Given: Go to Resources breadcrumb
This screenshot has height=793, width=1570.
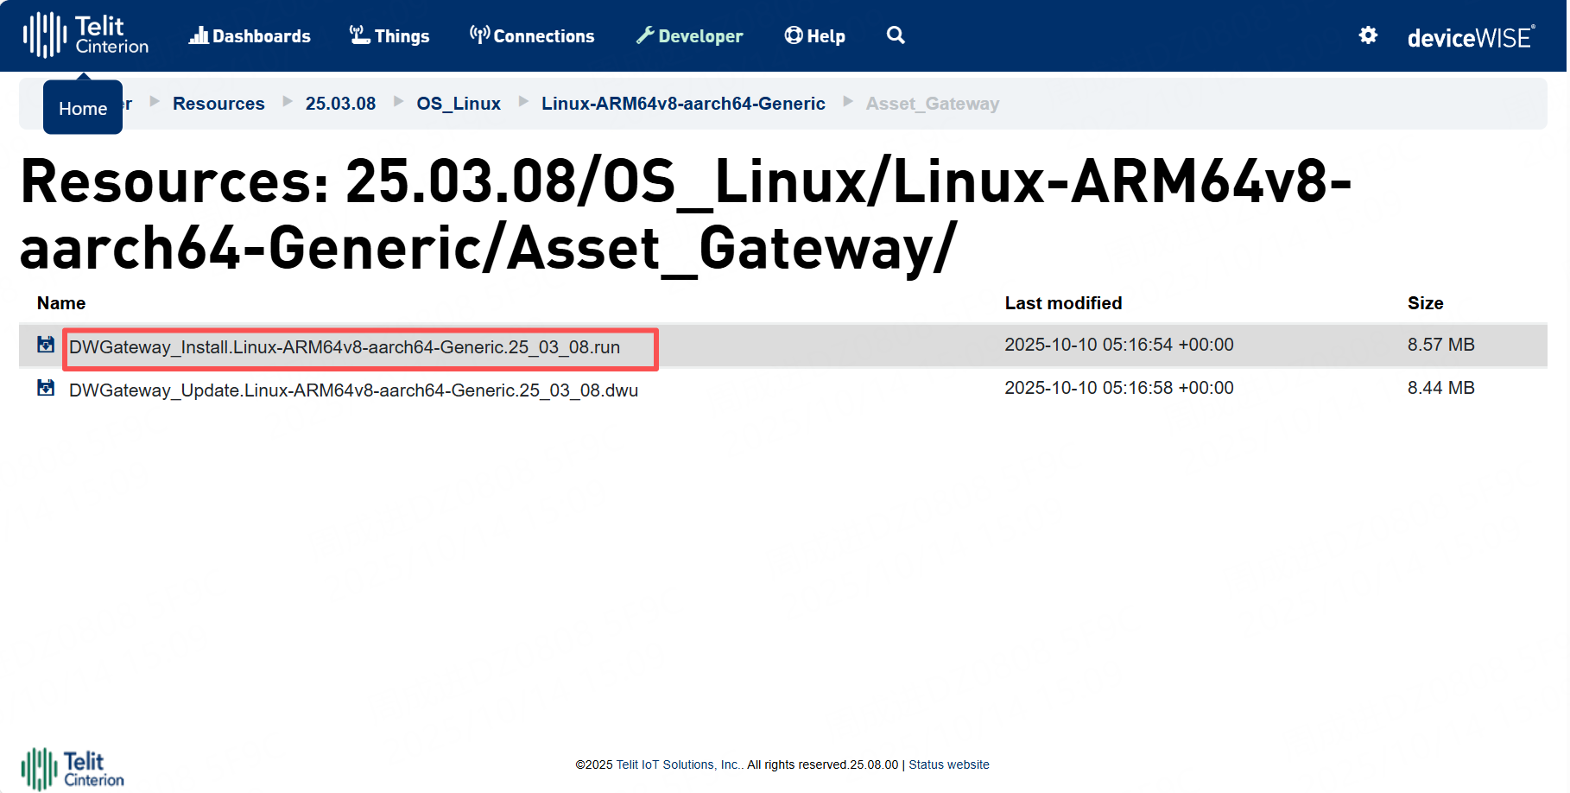Looking at the screenshot, I should click(x=218, y=104).
